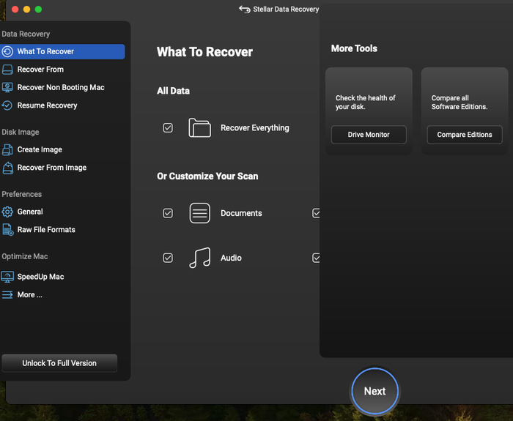Open General preferences
This screenshot has height=421, width=513.
click(x=62, y=212)
